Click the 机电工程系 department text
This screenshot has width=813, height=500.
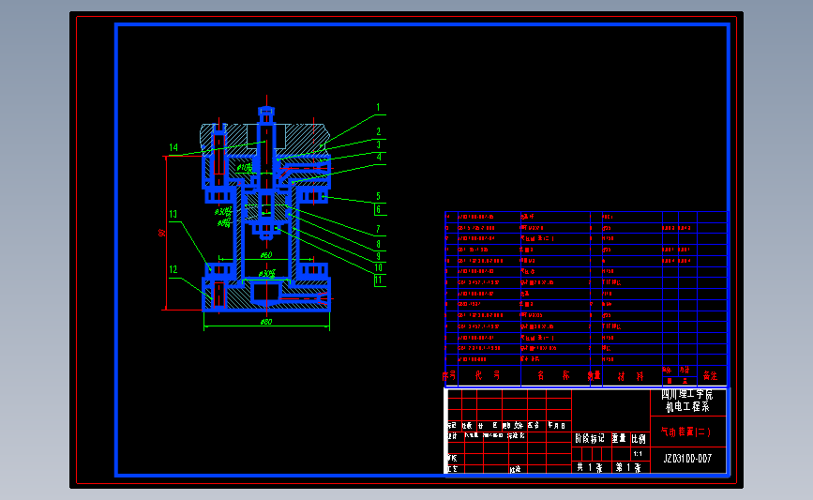[x=687, y=407]
